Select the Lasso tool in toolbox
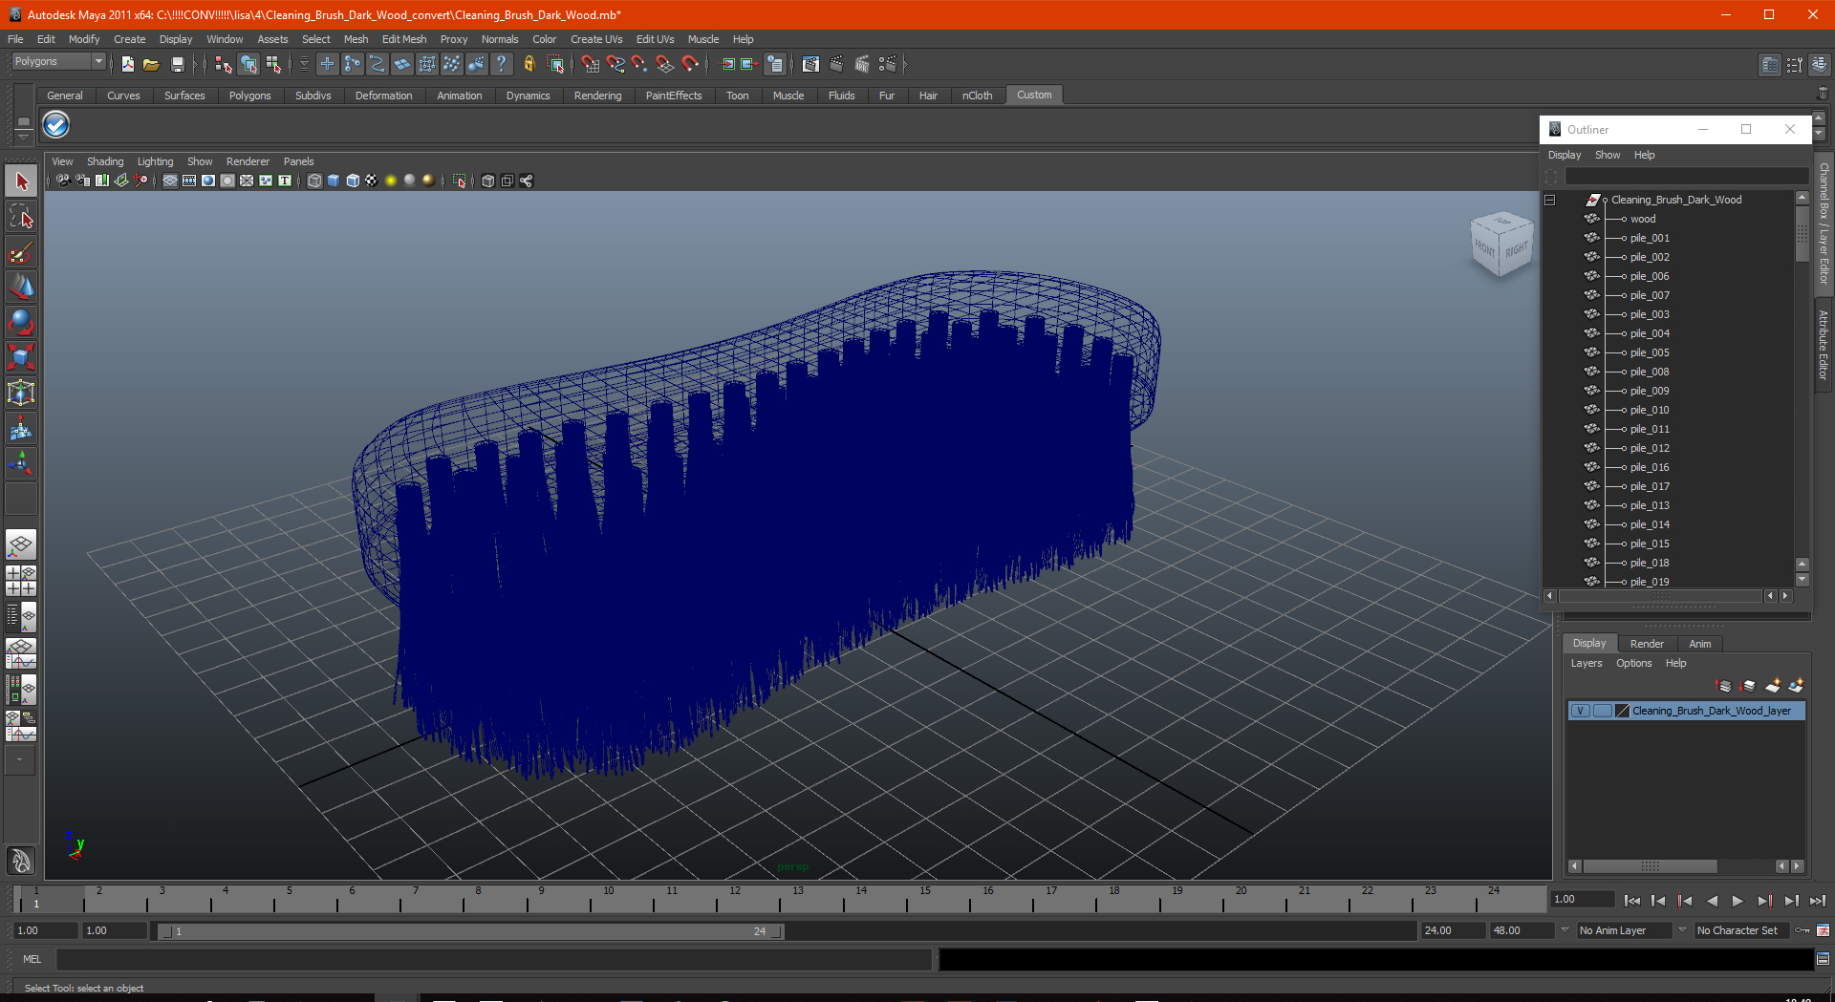 pos(21,217)
